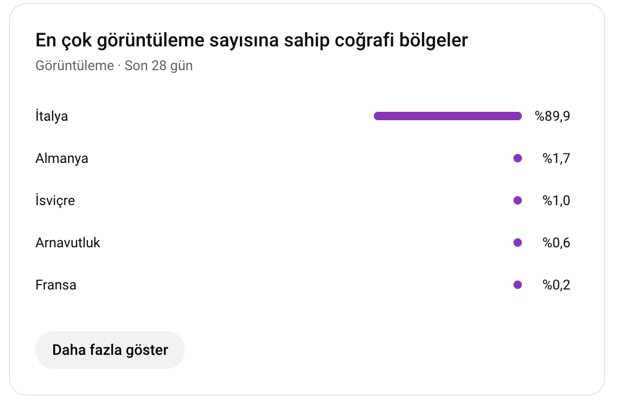
Task: Click the purple dot for İsviçre
Action: click(x=517, y=200)
